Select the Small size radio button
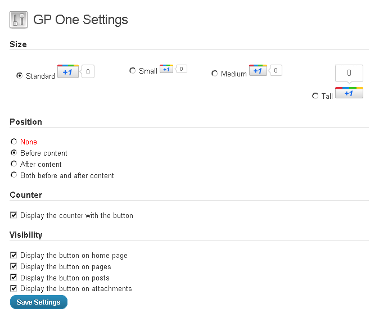The height and width of the screenshot is (322, 379). point(132,71)
